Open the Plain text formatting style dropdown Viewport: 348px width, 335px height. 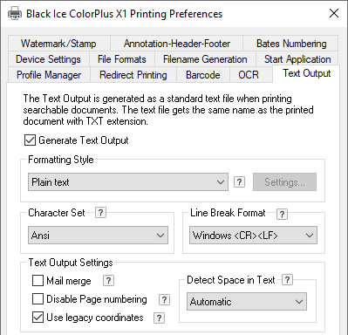[x=128, y=182]
